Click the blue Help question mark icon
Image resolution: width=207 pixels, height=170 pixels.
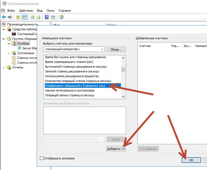(x=47, y=17)
